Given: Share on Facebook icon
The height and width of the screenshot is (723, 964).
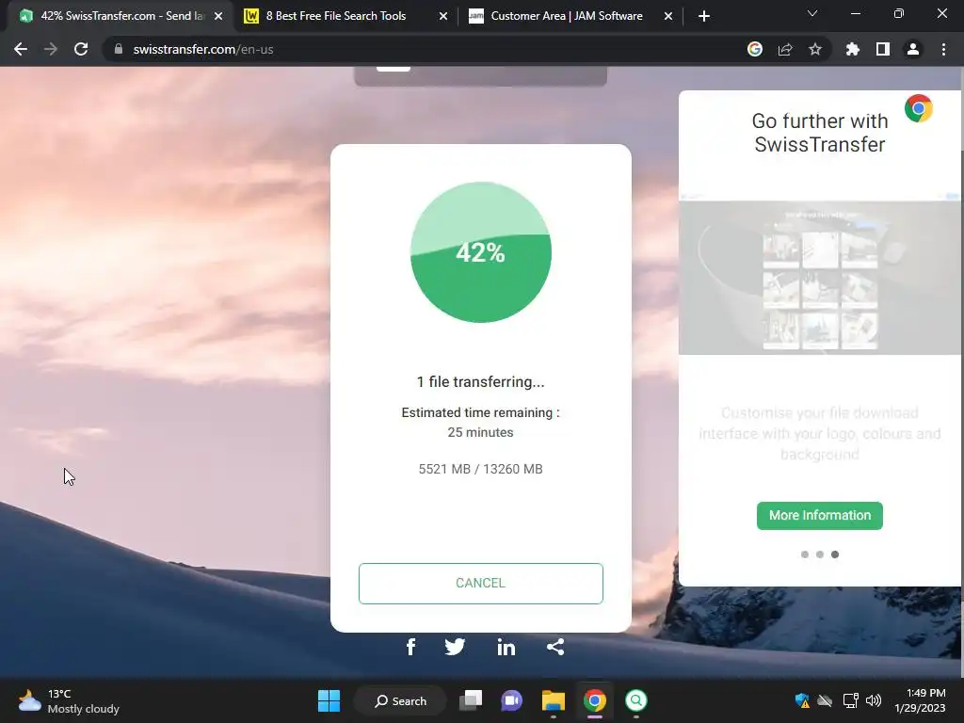Looking at the screenshot, I should (x=410, y=647).
